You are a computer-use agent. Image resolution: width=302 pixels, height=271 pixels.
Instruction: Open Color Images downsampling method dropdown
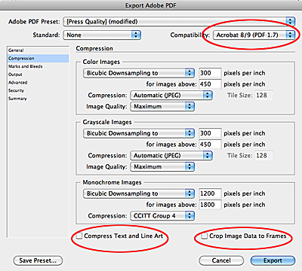(139, 73)
